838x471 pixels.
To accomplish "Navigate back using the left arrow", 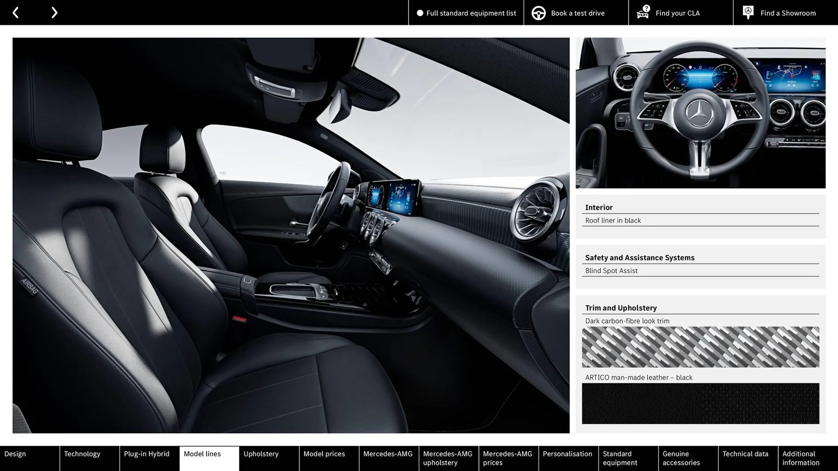I will click(x=16, y=12).
